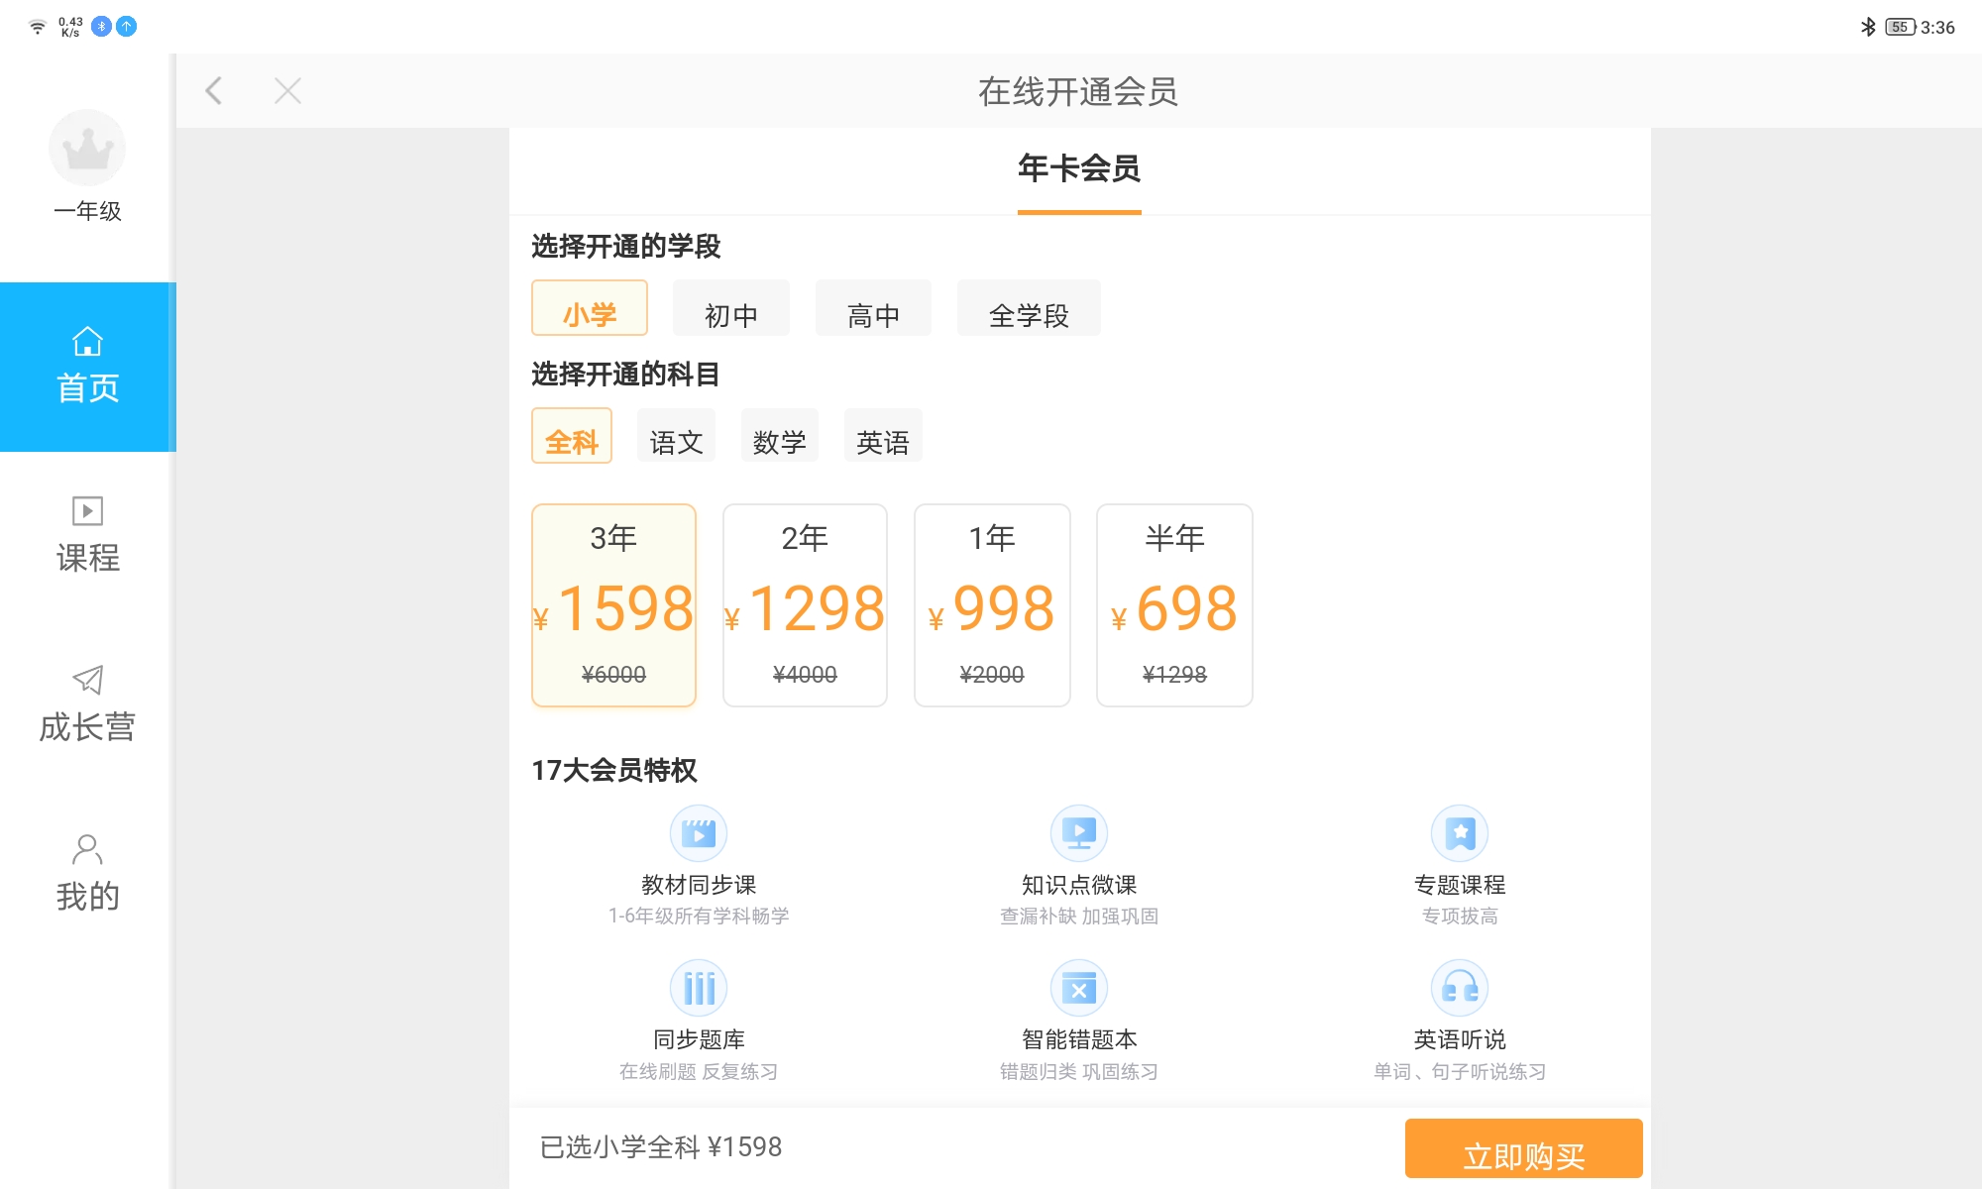Click the 智能错题本 smart mistake notebook icon

coord(1078,987)
